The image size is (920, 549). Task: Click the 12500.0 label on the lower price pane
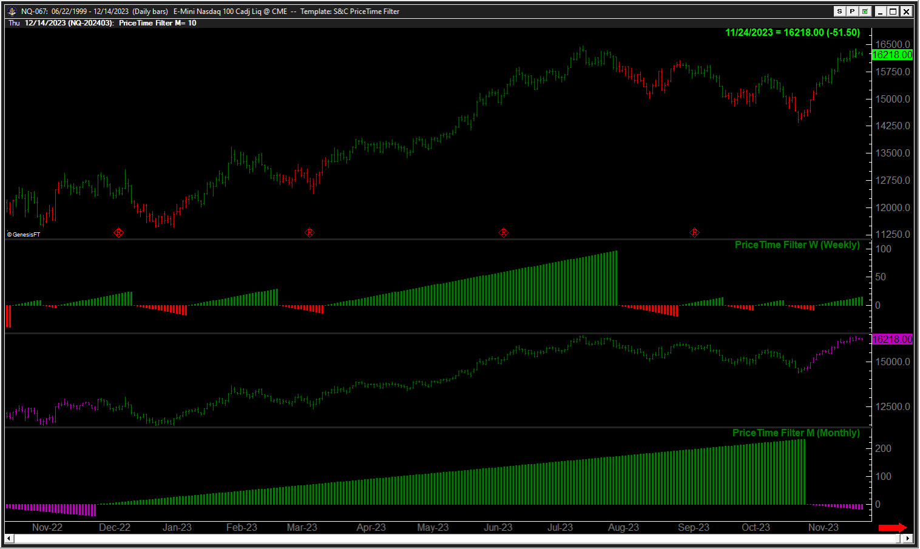pyautogui.click(x=893, y=406)
